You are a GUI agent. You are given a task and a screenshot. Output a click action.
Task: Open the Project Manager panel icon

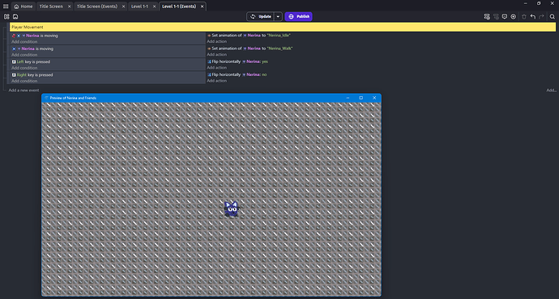(6, 16)
